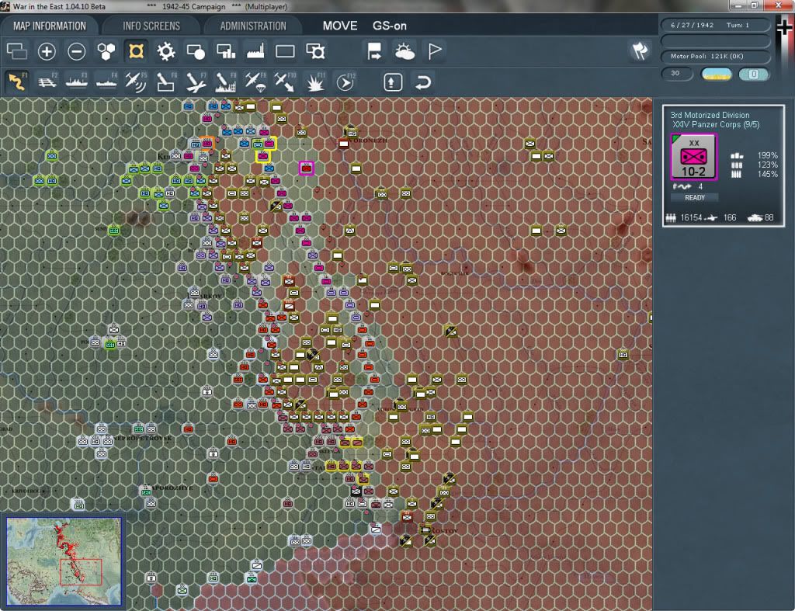This screenshot has width=795, height=611.
Task: Click the tank count 88
Action: 769,217
